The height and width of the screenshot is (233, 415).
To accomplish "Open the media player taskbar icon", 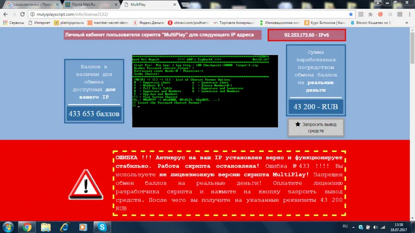I will click(83, 227).
